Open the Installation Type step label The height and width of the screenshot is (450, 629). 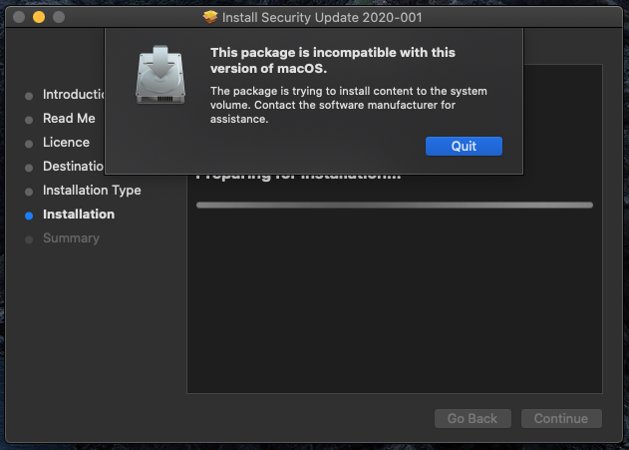pyautogui.click(x=92, y=191)
